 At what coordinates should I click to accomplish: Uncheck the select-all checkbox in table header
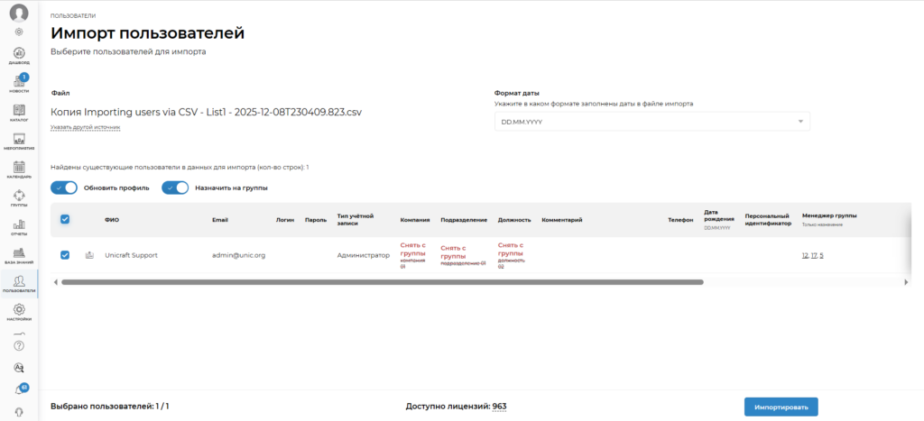pyautogui.click(x=65, y=219)
